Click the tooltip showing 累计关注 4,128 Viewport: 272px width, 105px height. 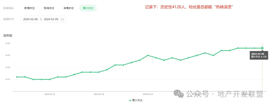coord(259,55)
